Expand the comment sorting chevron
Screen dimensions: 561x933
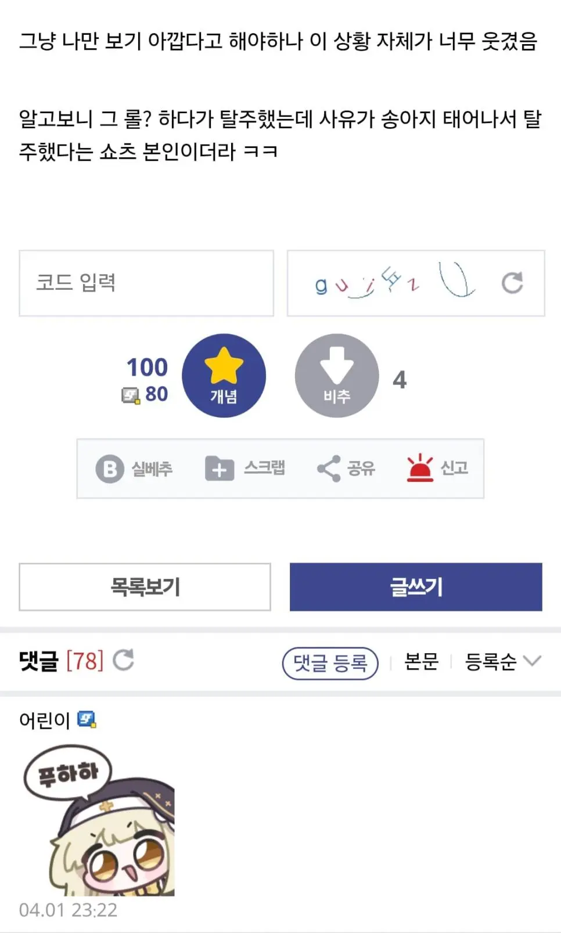(x=531, y=662)
